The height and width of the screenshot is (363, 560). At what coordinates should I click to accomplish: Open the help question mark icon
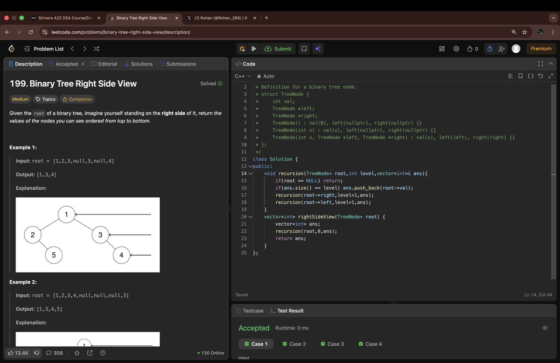(x=103, y=353)
